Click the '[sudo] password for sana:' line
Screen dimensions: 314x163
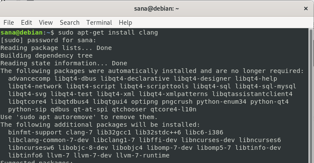[x=48, y=40]
